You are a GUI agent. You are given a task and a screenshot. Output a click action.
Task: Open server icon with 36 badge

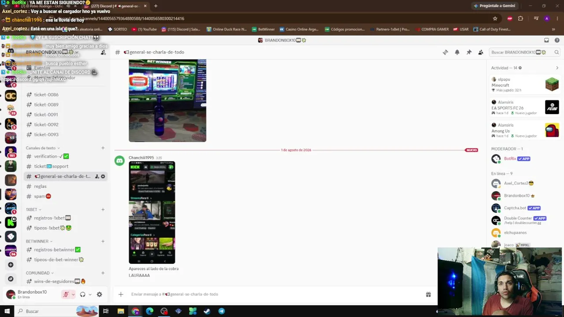click(11, 251)
